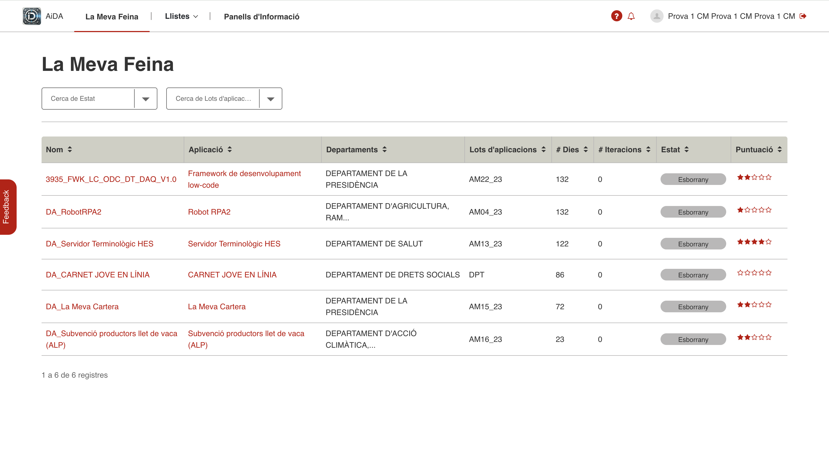Sort by Lots d'aplicacions column arrows

pos(543,150)
